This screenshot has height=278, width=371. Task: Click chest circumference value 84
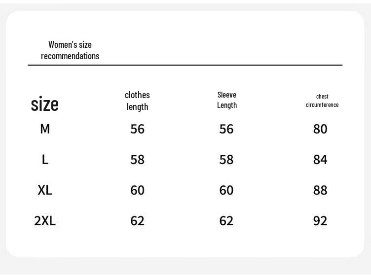pos(320,160)
